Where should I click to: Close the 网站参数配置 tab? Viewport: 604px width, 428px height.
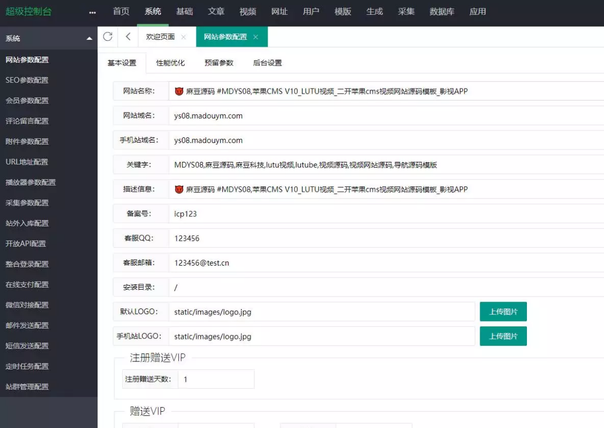(255, 37)
